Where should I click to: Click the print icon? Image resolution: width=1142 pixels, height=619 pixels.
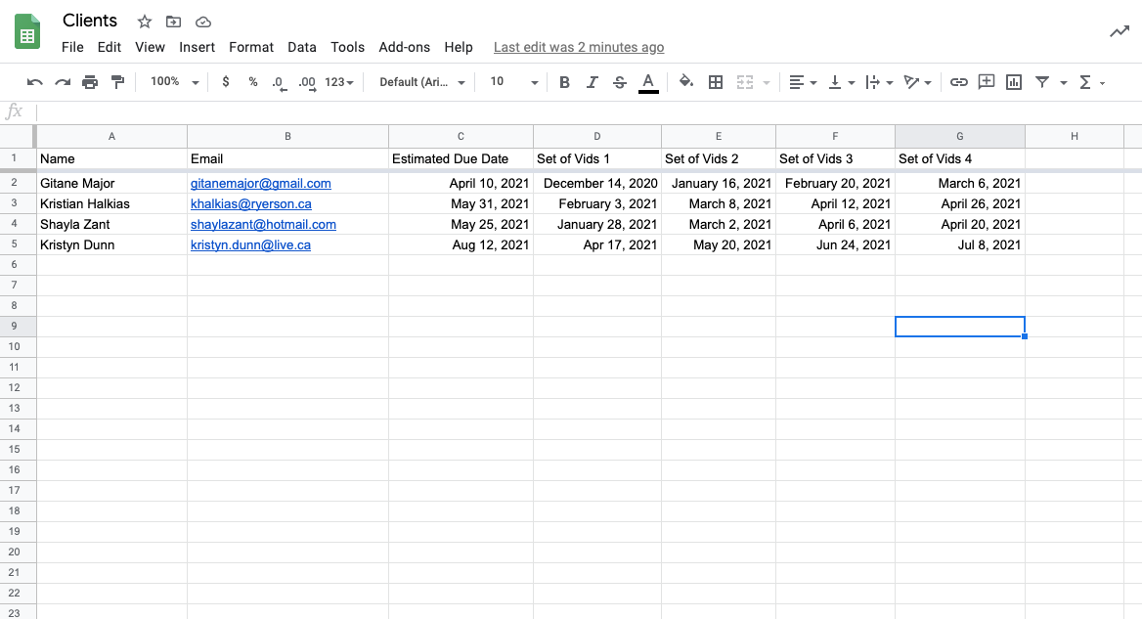tap(90, 82)
